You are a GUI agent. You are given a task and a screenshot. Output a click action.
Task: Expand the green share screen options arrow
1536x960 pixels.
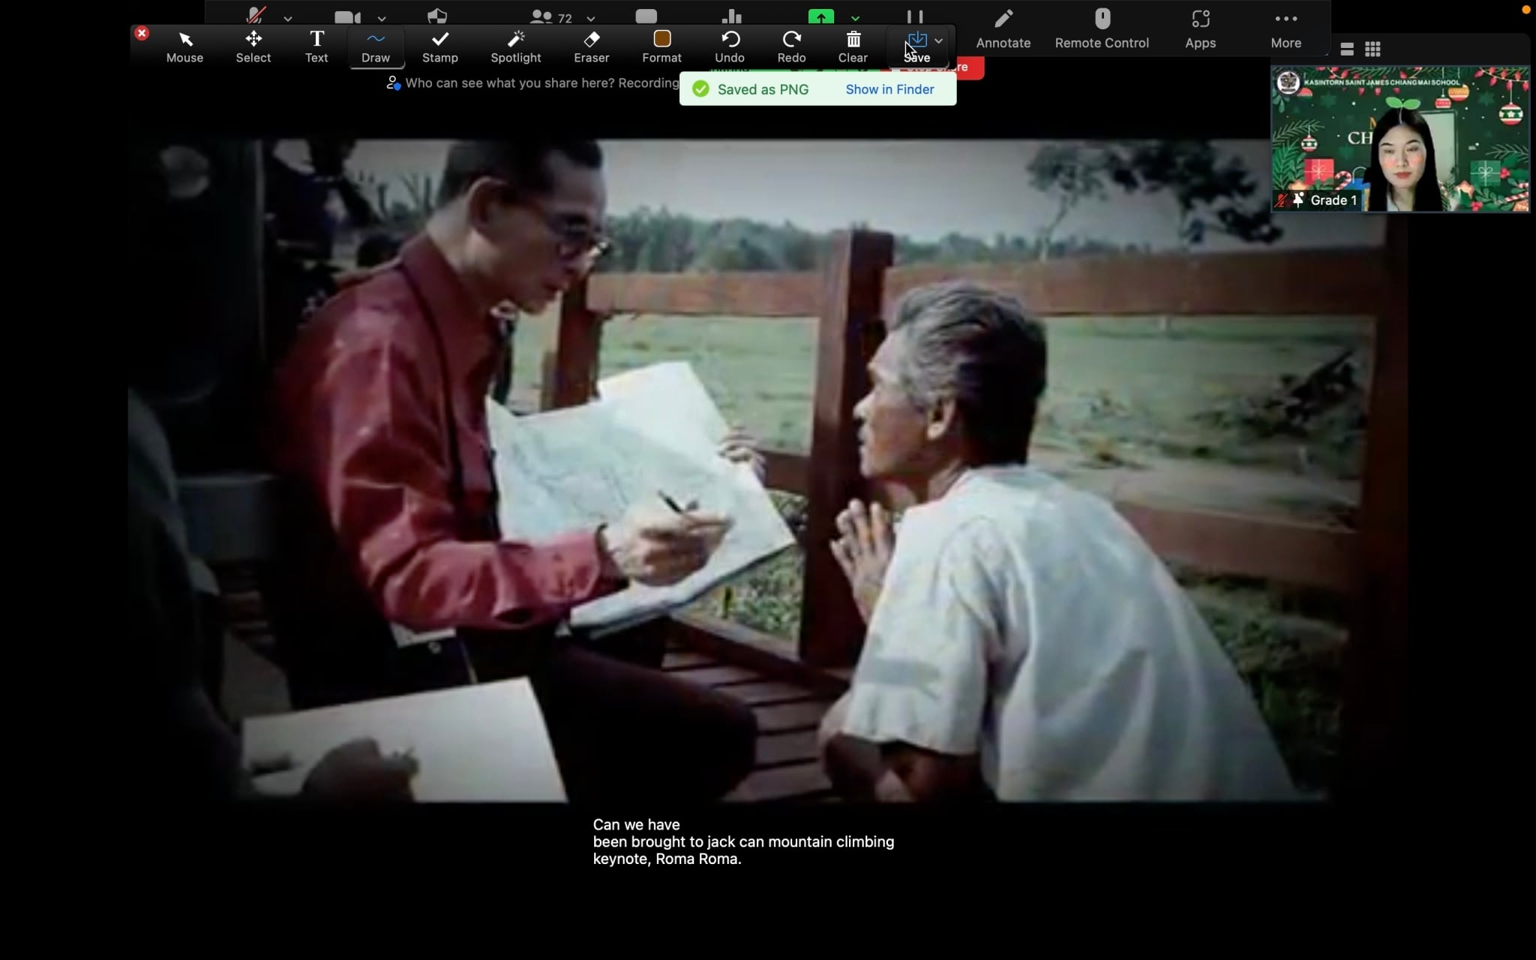click(x=855, y=19)
